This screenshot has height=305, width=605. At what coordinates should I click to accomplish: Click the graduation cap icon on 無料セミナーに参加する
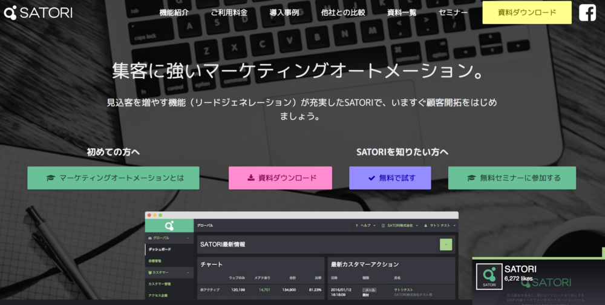[471, 178]
